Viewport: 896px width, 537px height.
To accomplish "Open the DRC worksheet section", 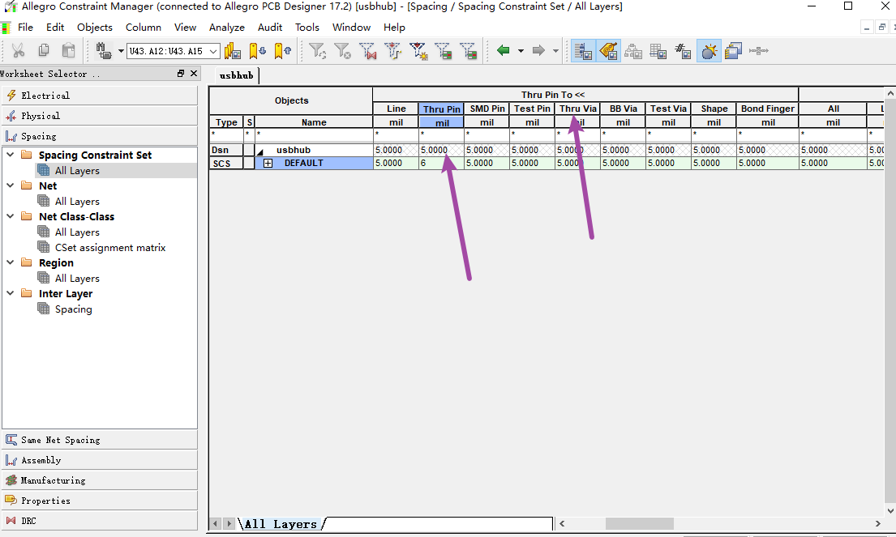I will (100, 521).
